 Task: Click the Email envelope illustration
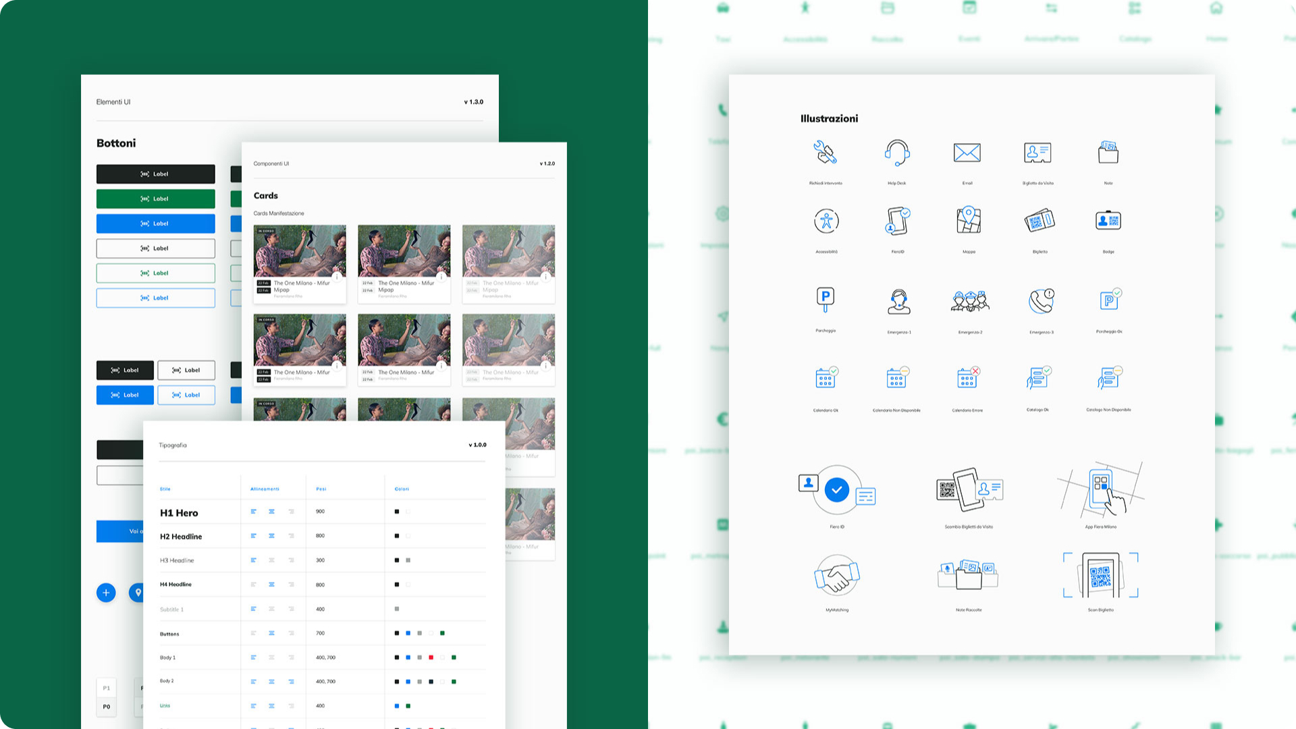coord(967,153)
